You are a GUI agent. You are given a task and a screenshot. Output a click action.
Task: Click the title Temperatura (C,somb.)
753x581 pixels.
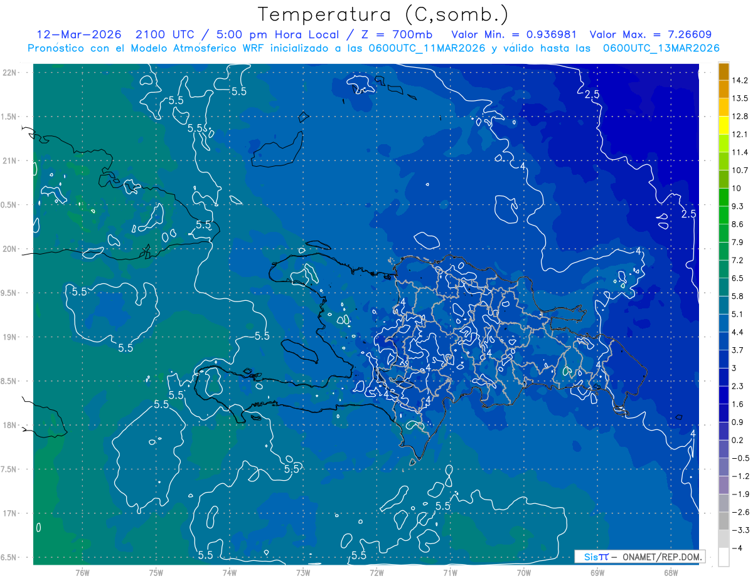(382, 14)
